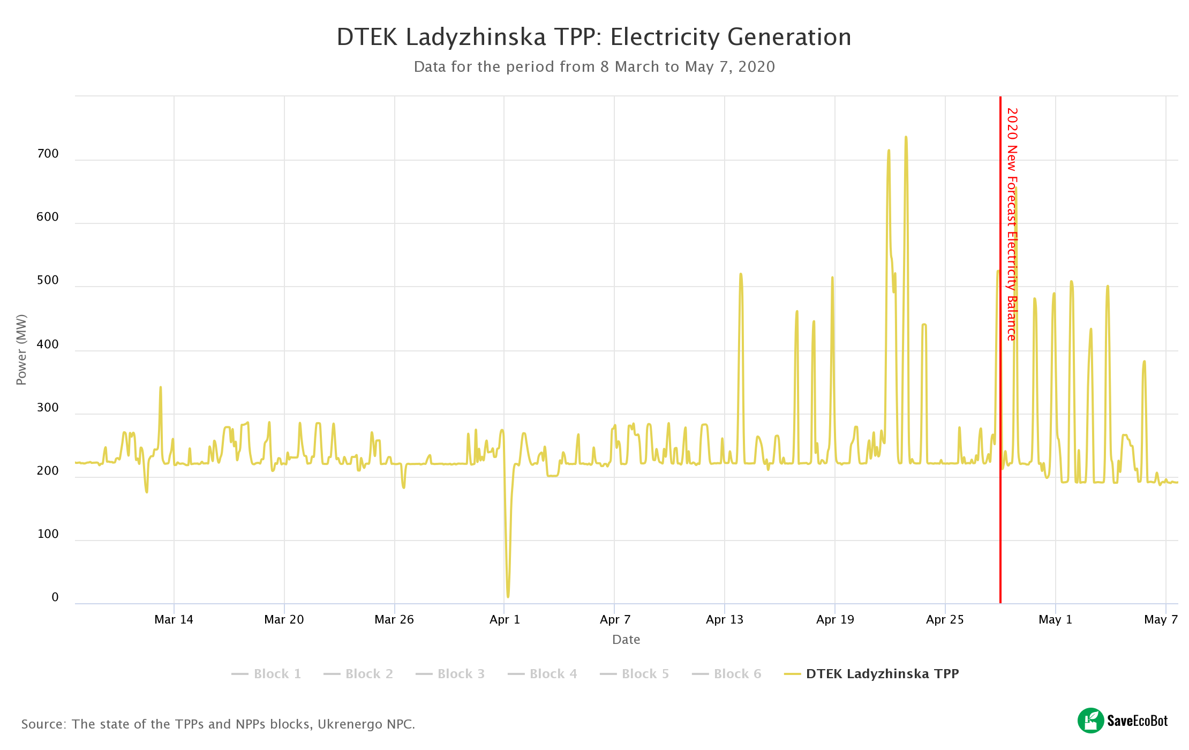
Task: Click the '400' power axis label
Action: pyautogui.click(x=48, y=344)
